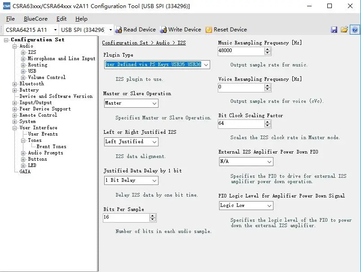This screenshot has height=272, width=361.
Task: Click the CSR application logo icon
Action: (x=6, y=6)
